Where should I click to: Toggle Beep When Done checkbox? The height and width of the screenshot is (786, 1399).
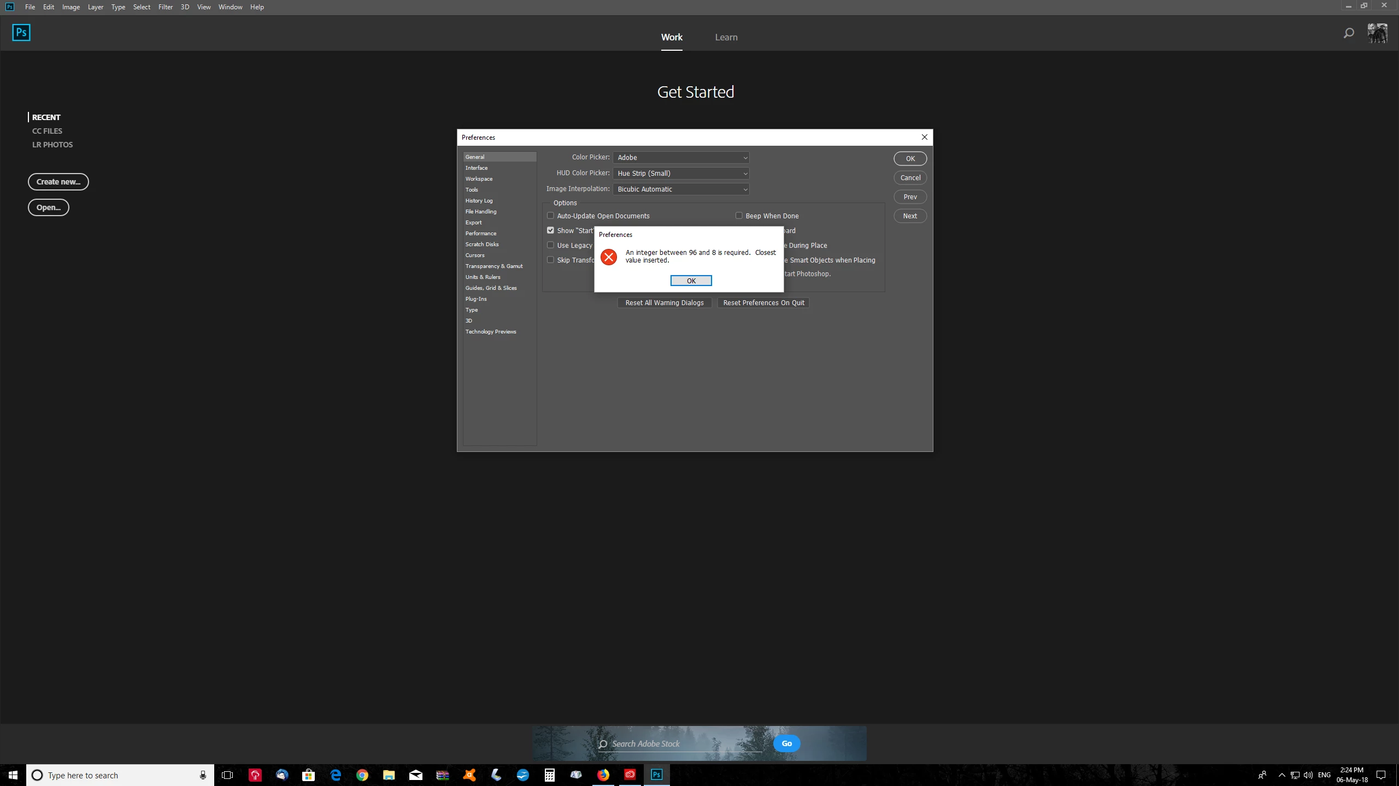tap(739, 216)
